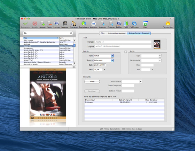Click the list scrollbar down arrow
Screen dimensions: 195x151
75,64
